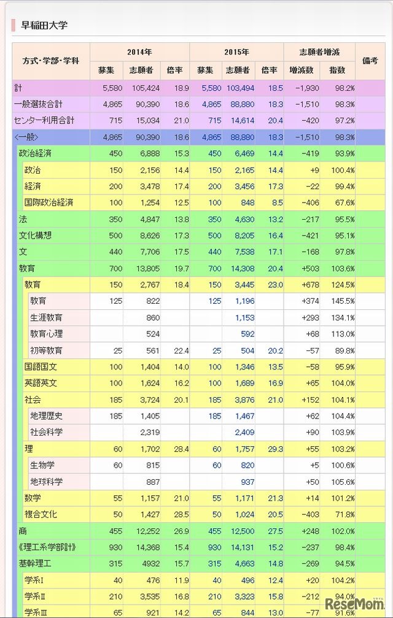Click the 71.8% index value
This screenshot has height=618, width=393.
pos(345,515)
